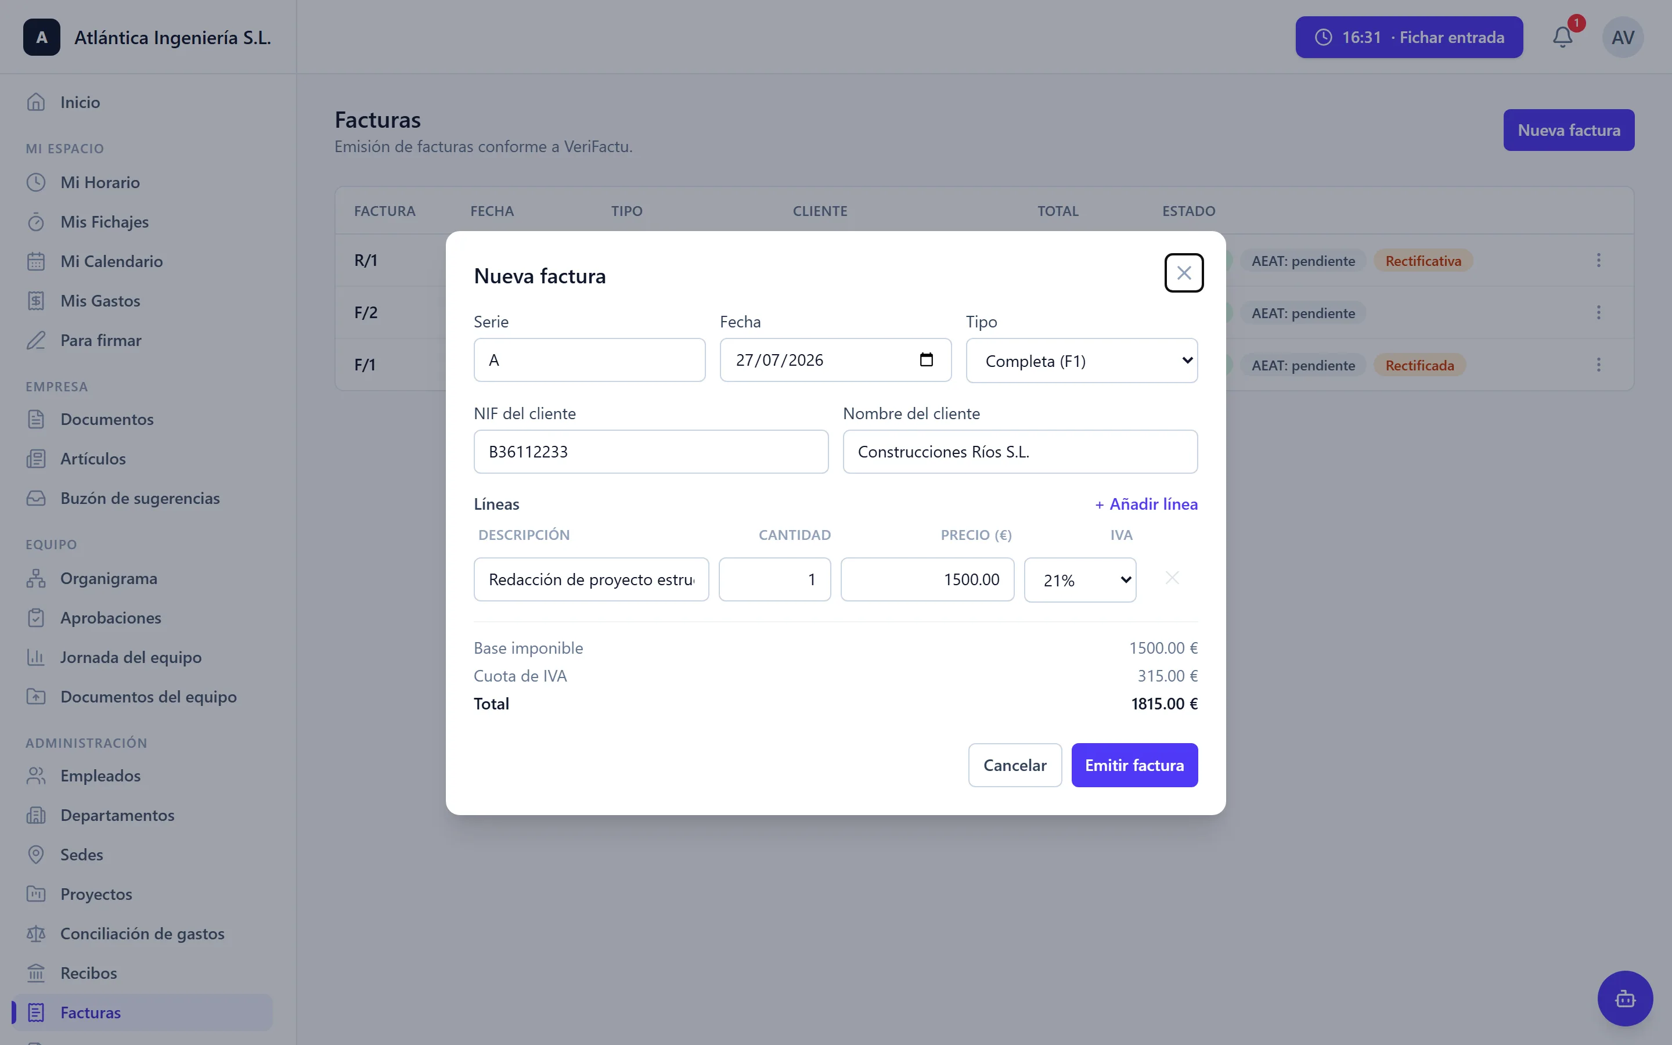Click the Fecha field value 27/07/2026
The width and height of the screenshot is (1672, 1045).
(779, 360)
